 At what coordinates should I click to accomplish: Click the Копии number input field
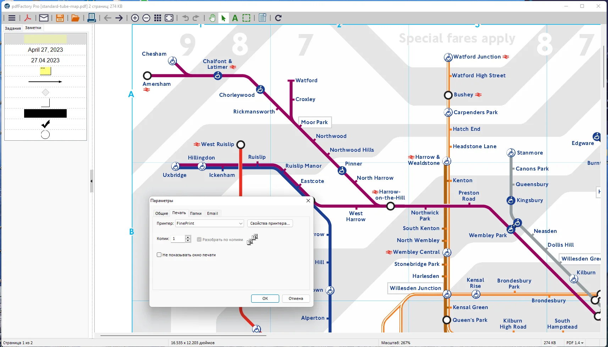pyautogui.click(x=178, y=239)
